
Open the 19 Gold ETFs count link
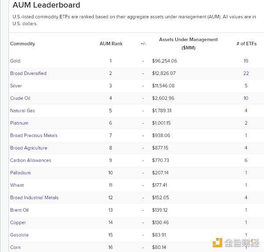[246, 61]
